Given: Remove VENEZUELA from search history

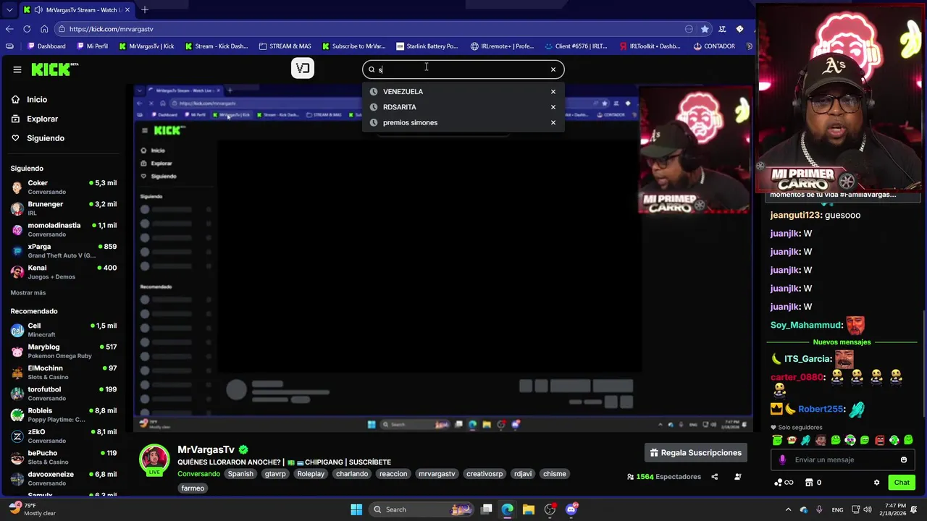Looking at the screenshot, I should click(553, 92).
